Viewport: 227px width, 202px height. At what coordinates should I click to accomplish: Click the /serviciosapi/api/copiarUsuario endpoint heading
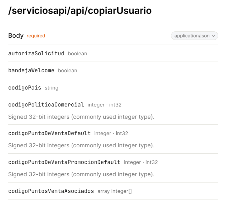point(80,11)
